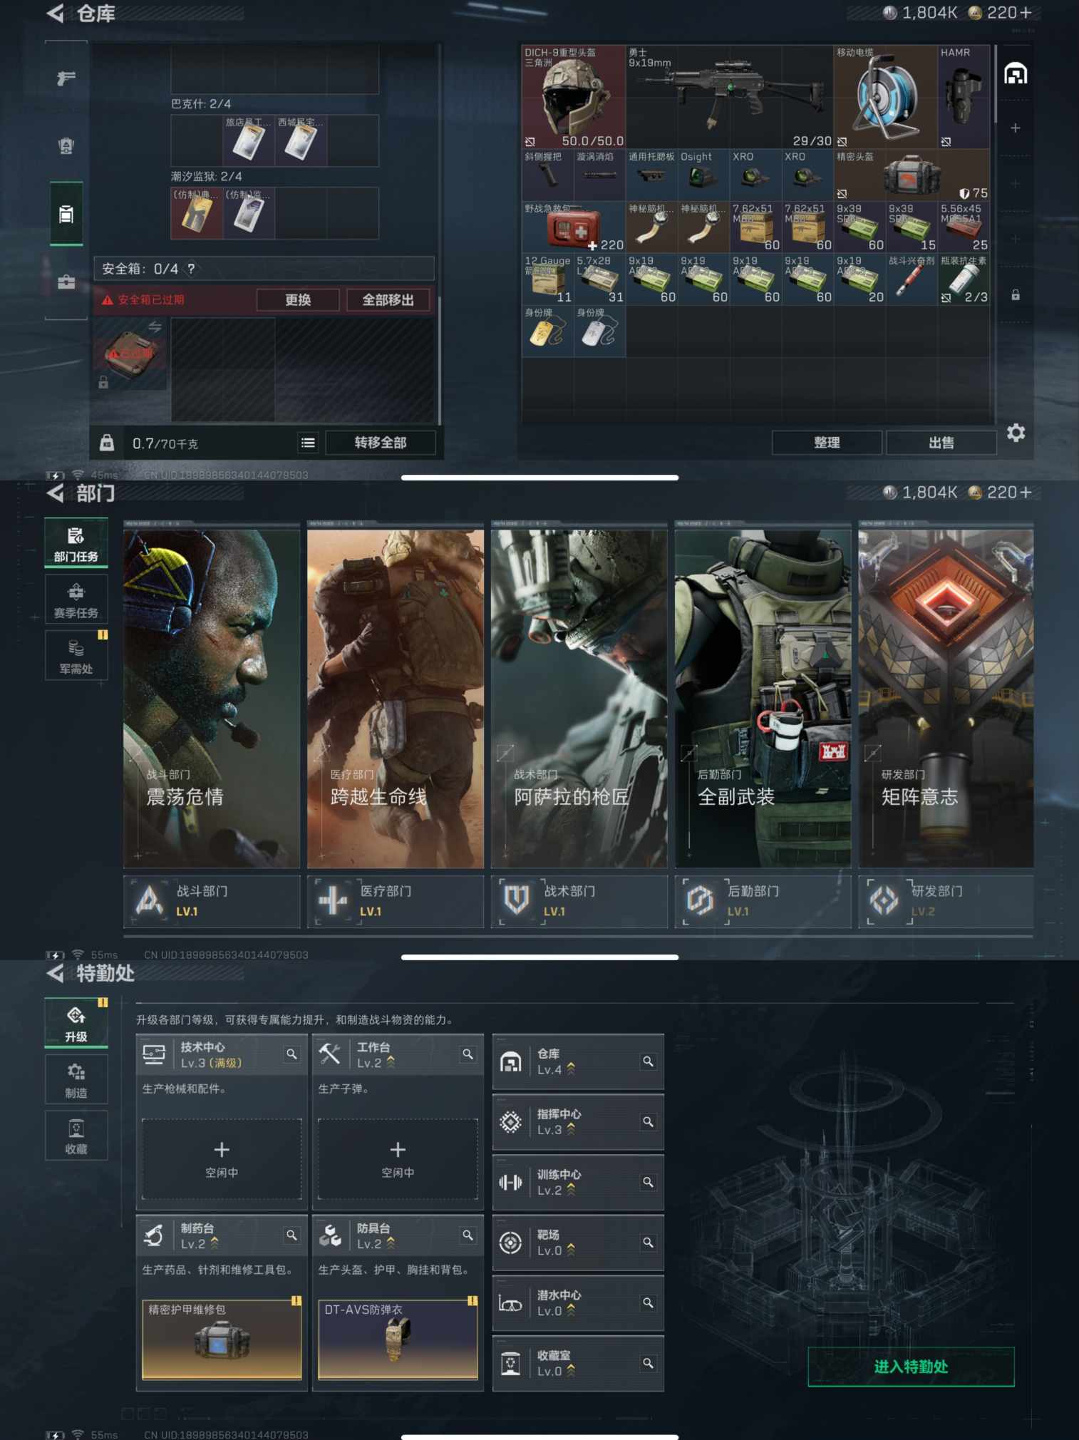The height and width of the screenshot is (1440, 1079).
Task: Toggle the swap arrows on expired safe box
Action: tap(155, 326)
